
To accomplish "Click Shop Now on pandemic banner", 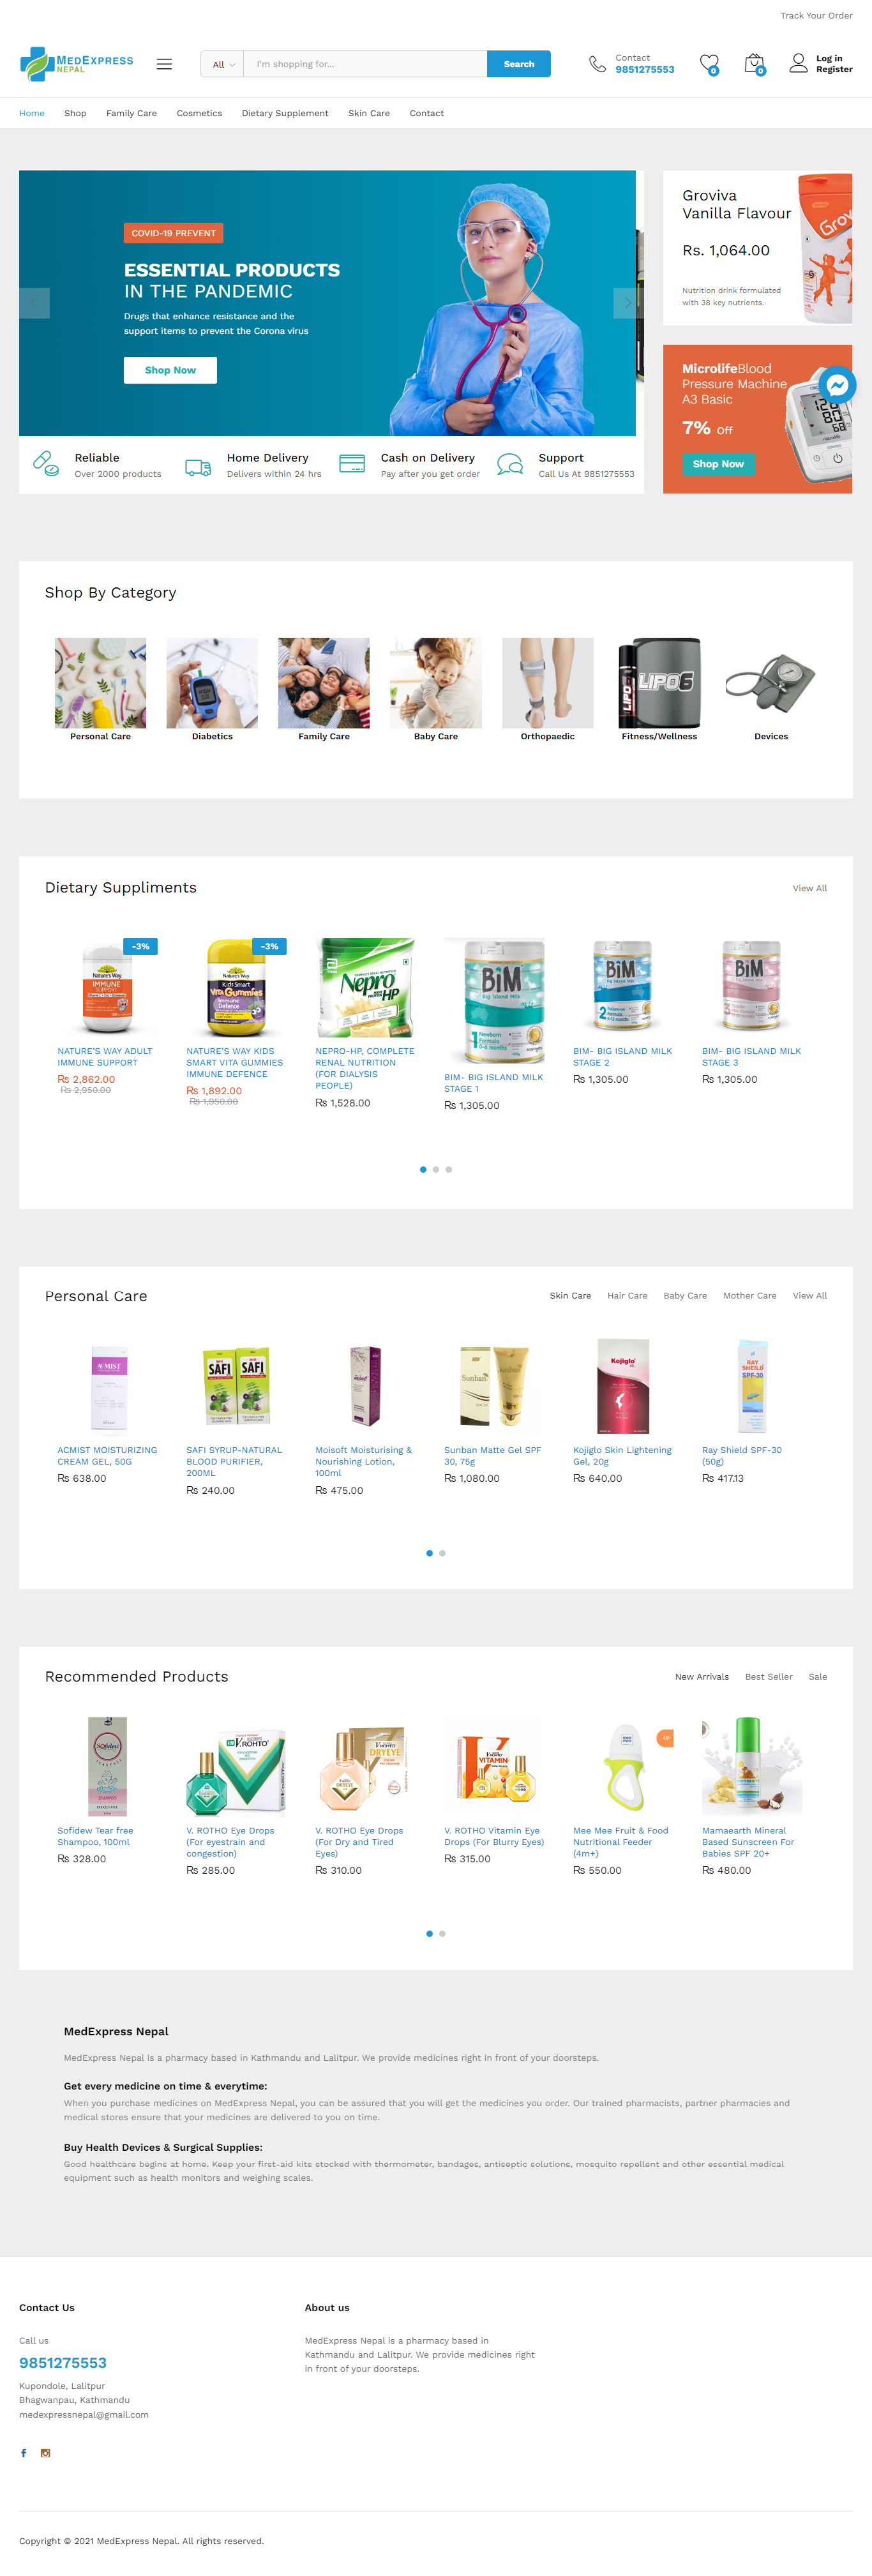I will (x=170, y=370).
